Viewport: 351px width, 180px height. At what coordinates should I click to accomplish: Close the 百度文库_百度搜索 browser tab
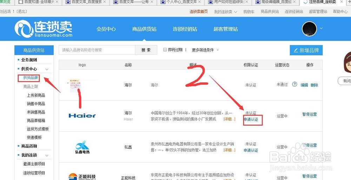click(x=104, y=2)
